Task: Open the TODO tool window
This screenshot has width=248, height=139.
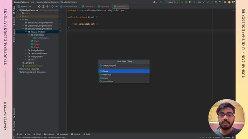Action: click(37, 134)
